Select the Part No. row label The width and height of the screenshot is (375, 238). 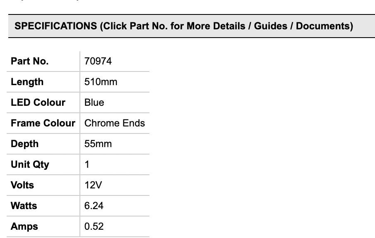pos(29,61)
